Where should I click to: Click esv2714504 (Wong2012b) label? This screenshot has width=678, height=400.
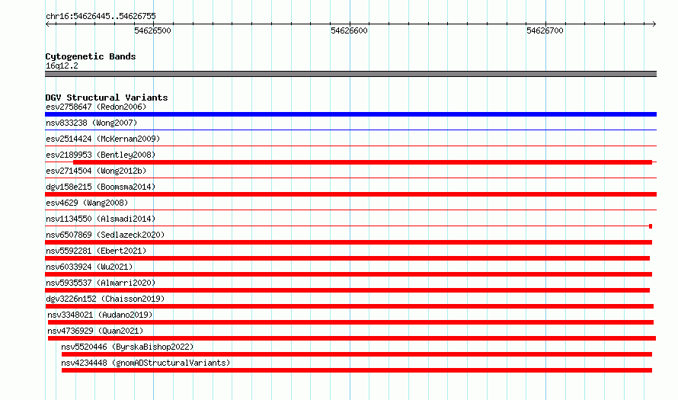point(96,171)
